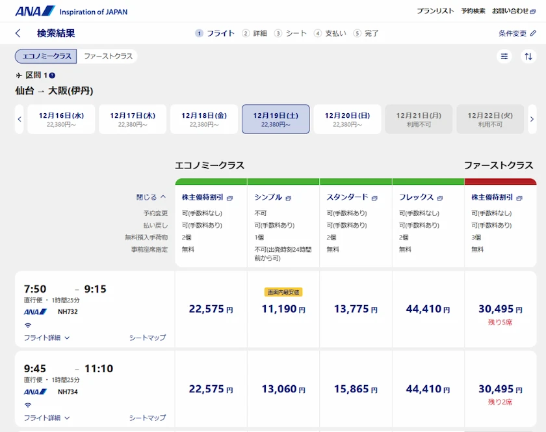Open シンプル fare info popup icon
The image size is (546, 432).
pyautogui.click(x=288, y=198)
